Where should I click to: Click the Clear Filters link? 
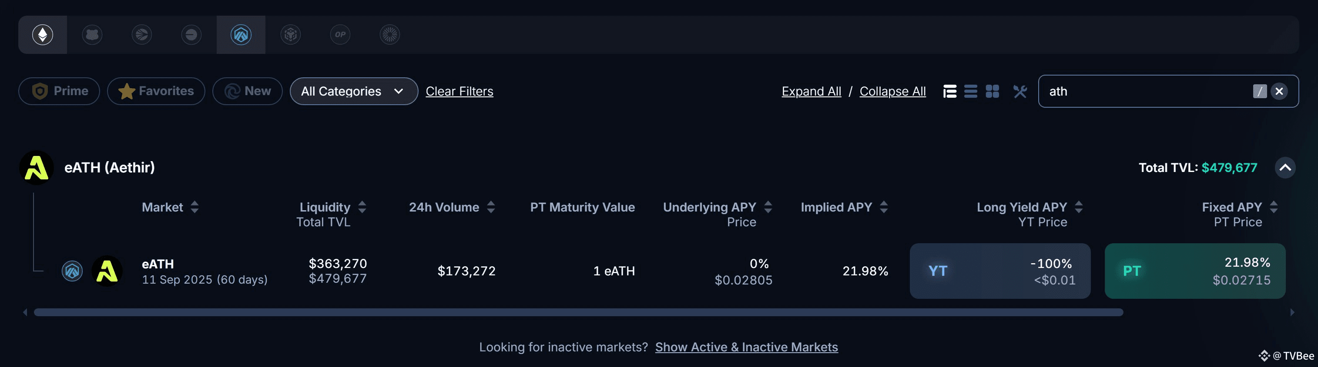tap(459, 91)
